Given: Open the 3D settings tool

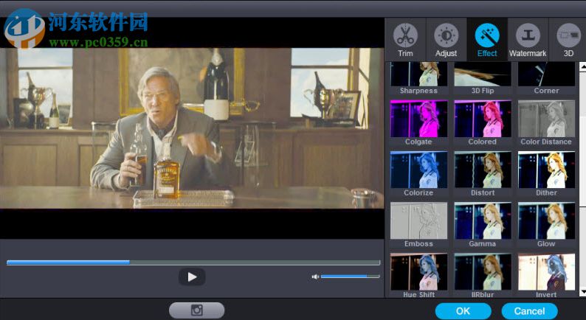Looking at the screenshot, I should [568, 40].
